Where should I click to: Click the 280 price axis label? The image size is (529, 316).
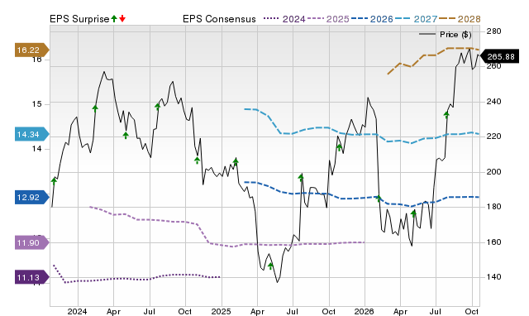(x=493, y=31)
